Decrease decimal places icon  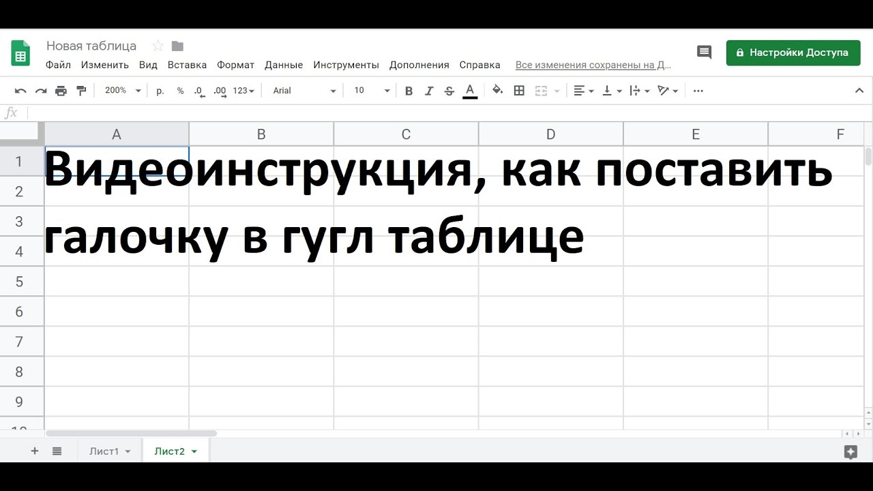coord(199,91)
